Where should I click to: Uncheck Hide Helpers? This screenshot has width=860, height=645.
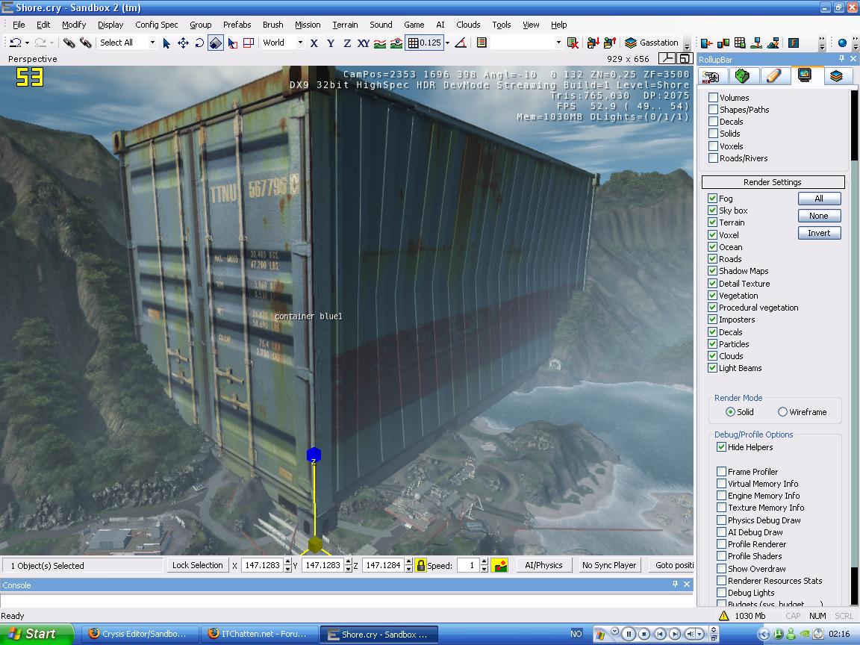tap(722, 447)
